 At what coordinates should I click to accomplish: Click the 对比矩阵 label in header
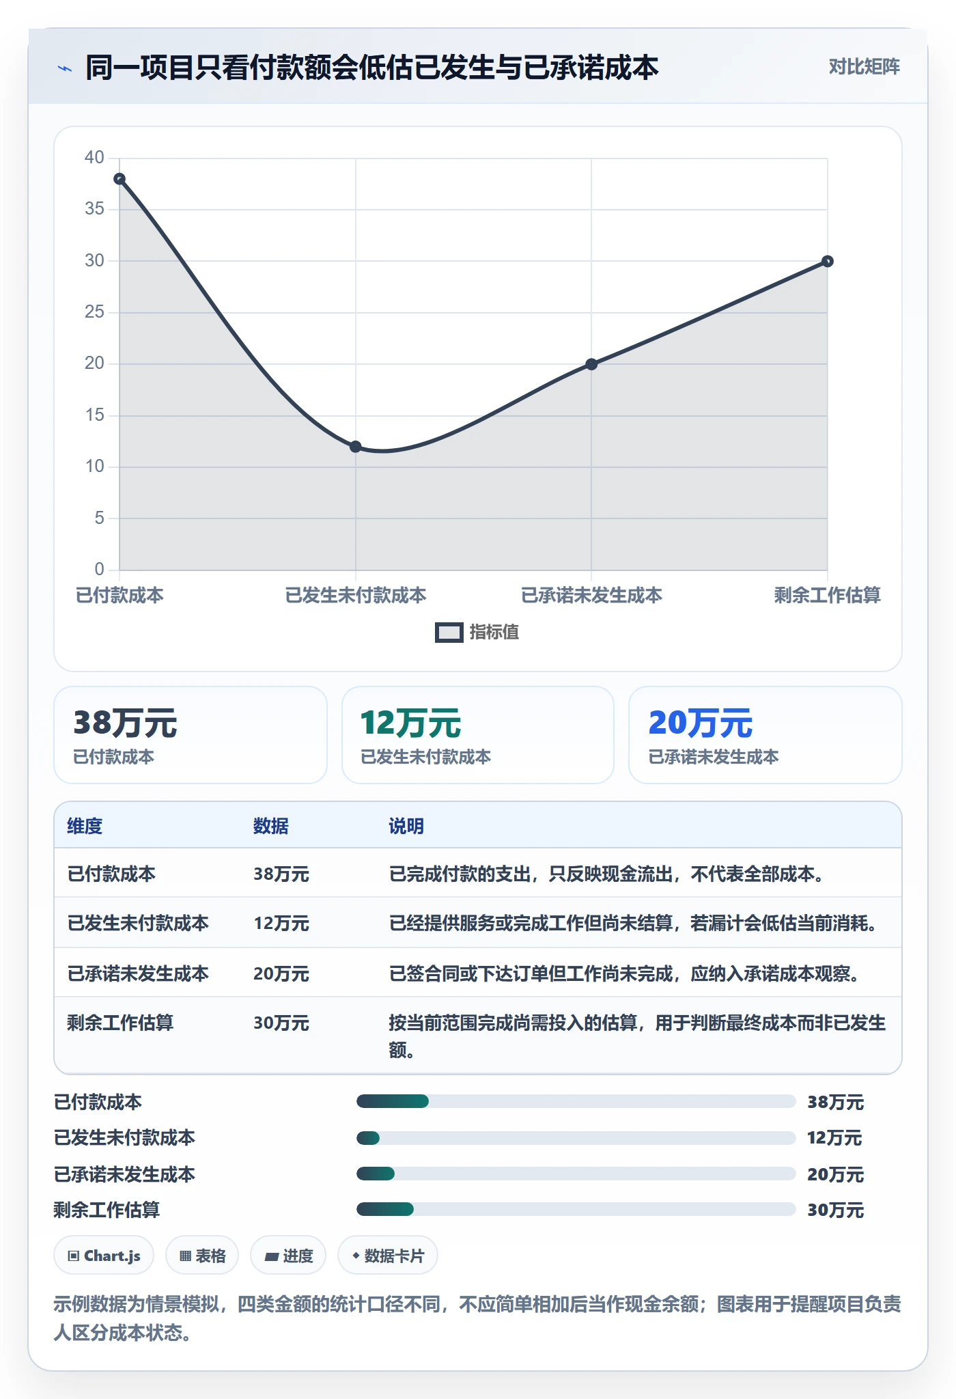864,66
